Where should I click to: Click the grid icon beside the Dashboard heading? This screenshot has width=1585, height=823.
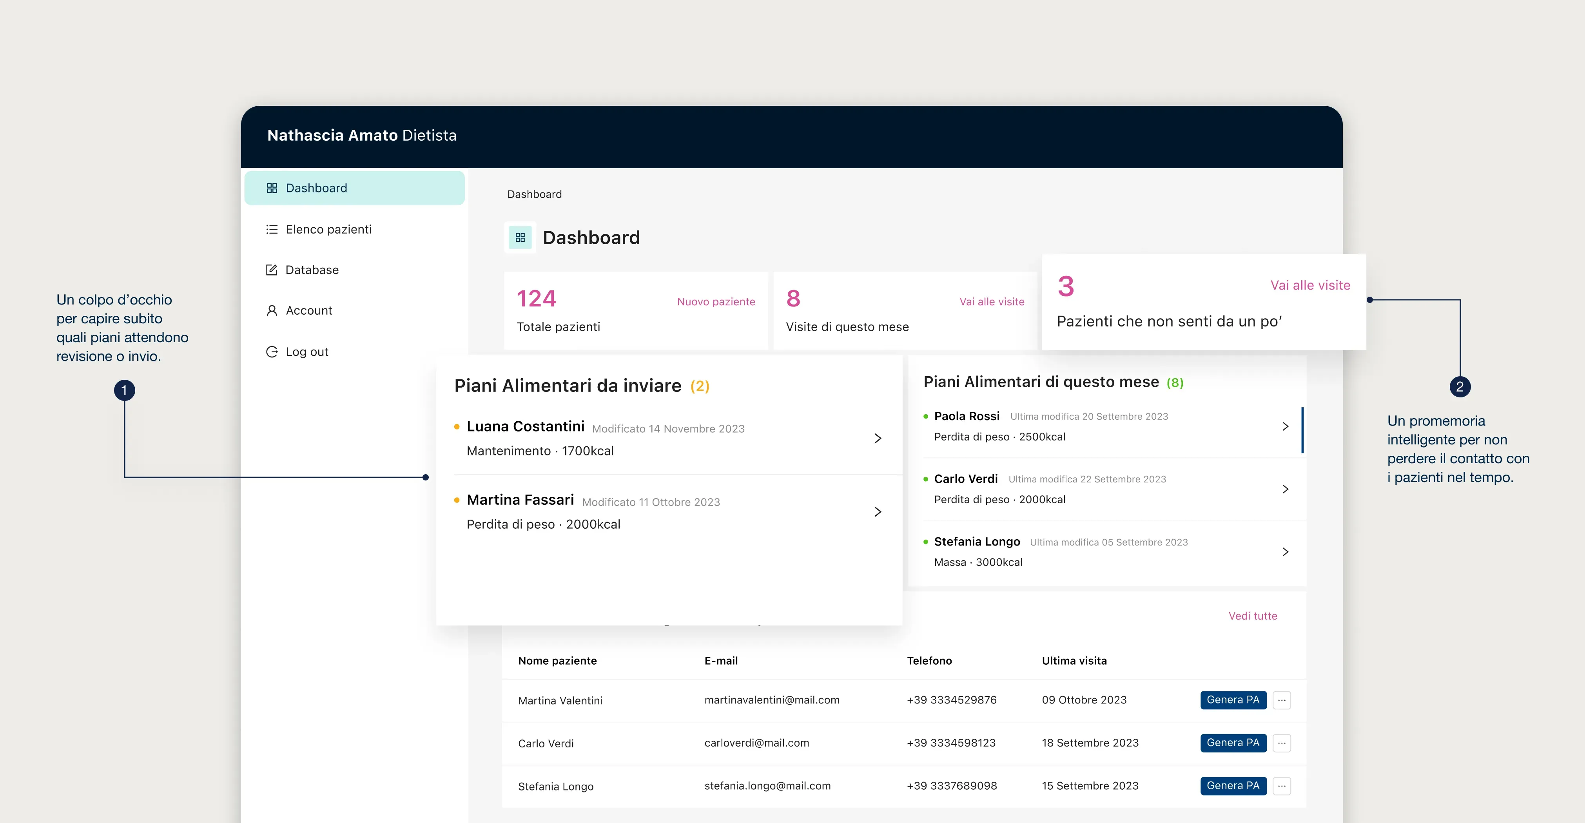(x=520, y=237)
